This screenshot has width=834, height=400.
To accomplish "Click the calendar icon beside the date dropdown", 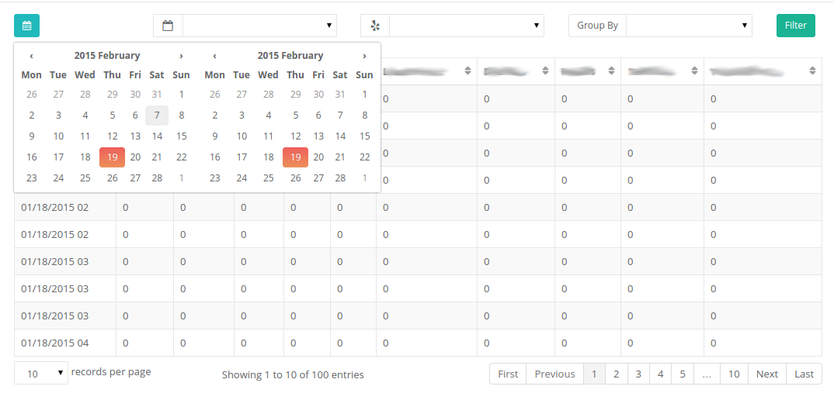I will [168, 26].
